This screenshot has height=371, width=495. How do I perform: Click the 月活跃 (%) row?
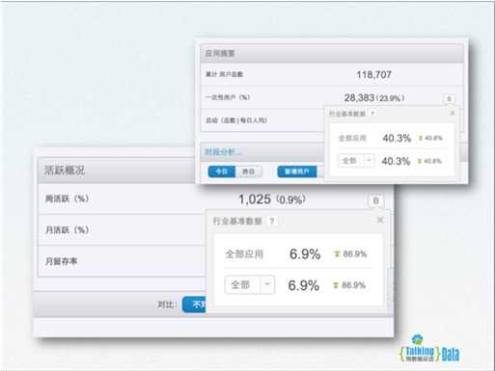(122, 229)
